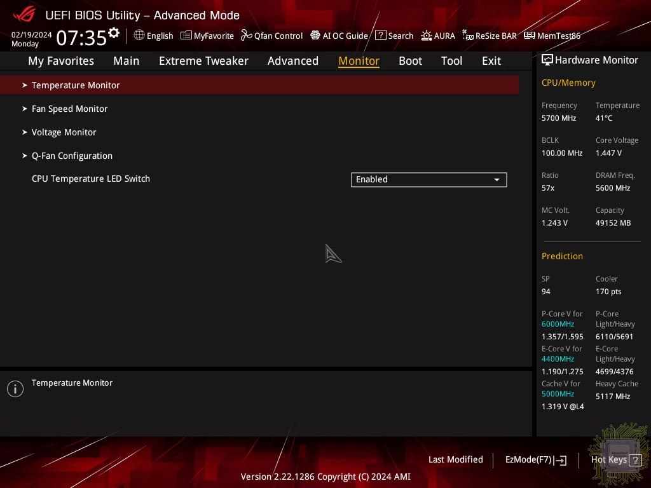This screenshot has width=651, height=488.
Task: Expand Fan Speed Monitor section
Action: click(x=69, y=109)
